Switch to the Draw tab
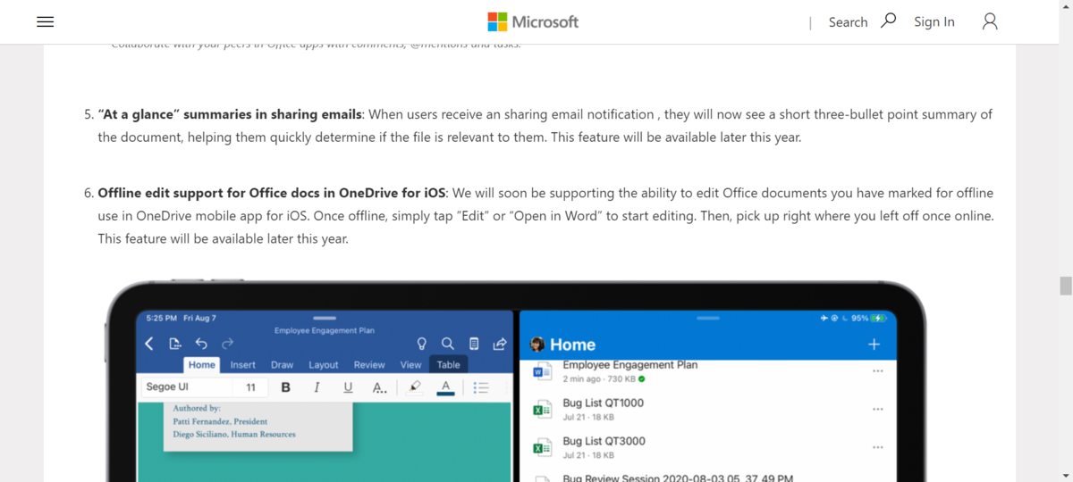This screenshot has width=1073, height=482. click(x=282, y=365)
